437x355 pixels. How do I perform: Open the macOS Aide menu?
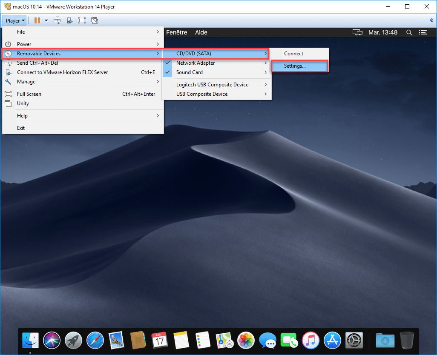coord(201,33)
